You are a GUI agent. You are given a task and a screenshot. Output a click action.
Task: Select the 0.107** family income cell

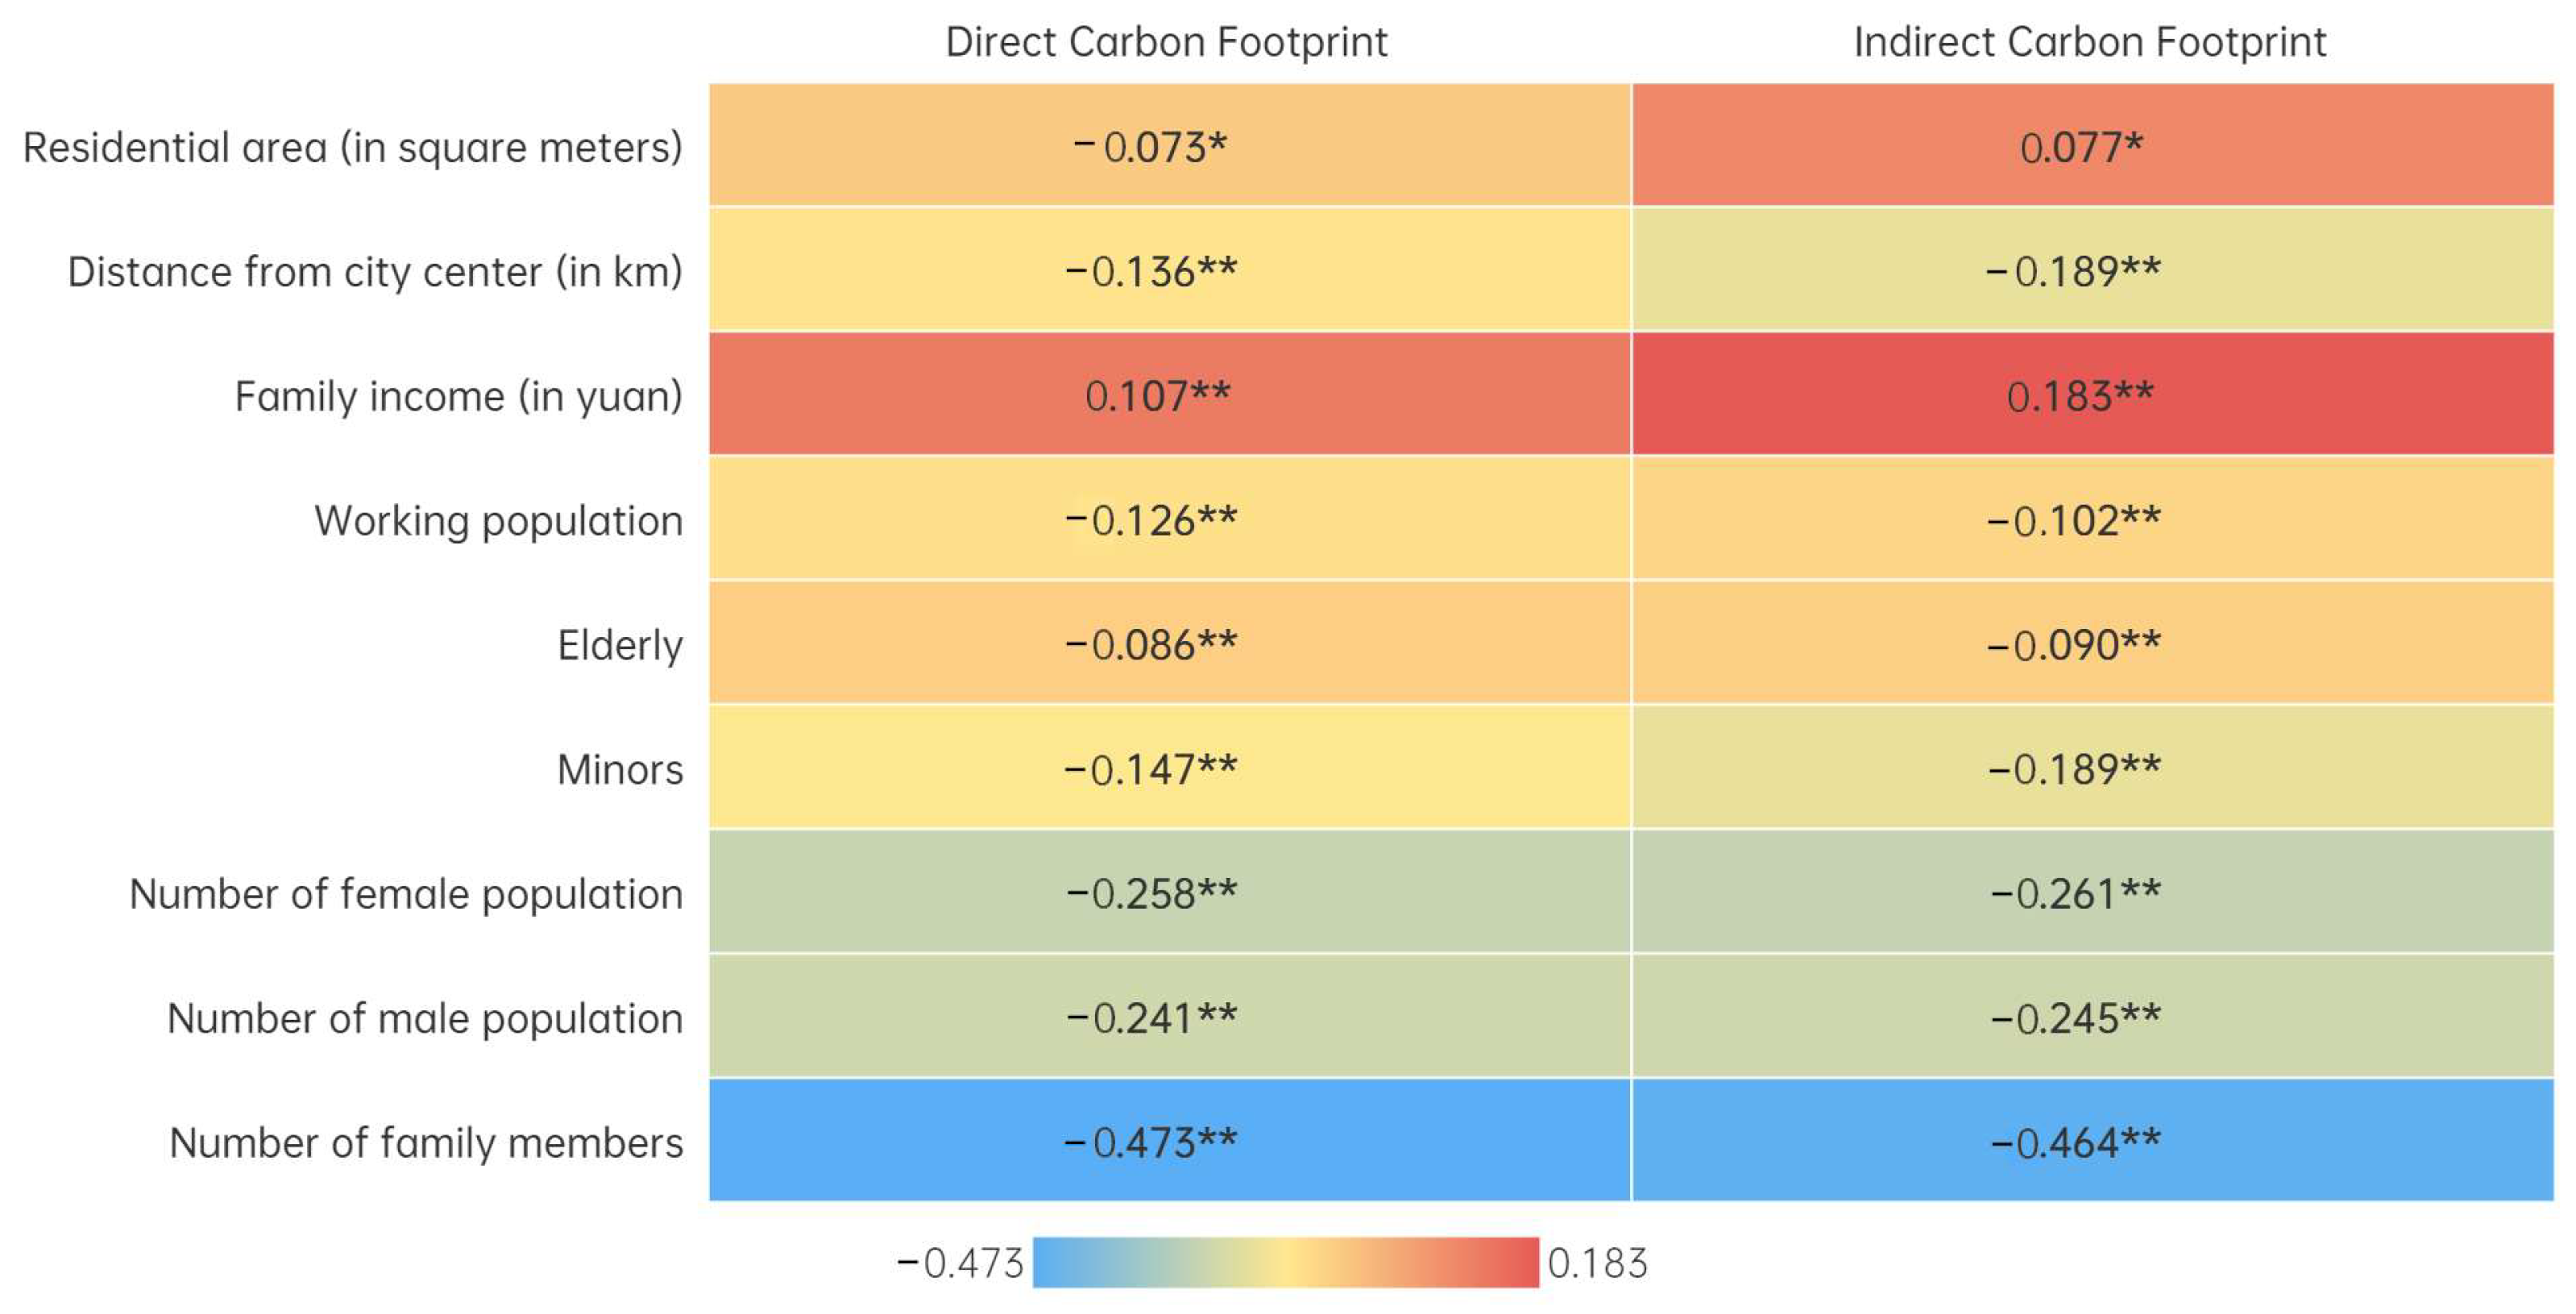pos(1169,395)
